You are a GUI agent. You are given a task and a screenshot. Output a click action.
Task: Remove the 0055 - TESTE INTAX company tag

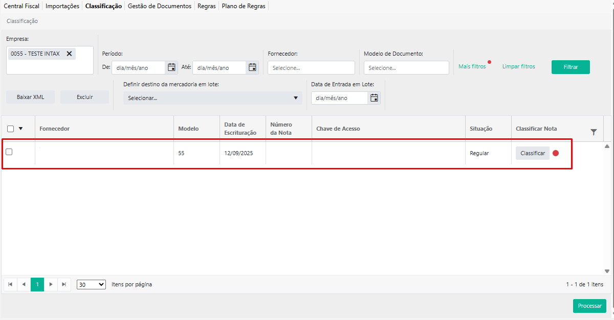click(69, 54)
